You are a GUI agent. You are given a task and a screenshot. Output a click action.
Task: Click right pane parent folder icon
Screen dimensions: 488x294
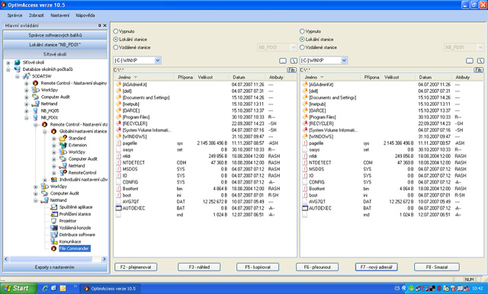pos(470,61)
